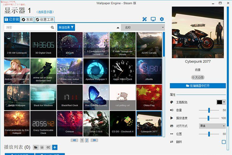Click the search magnifier icon
The width and height of the screenshot is (232, 155).
click(x=53, y=28)
